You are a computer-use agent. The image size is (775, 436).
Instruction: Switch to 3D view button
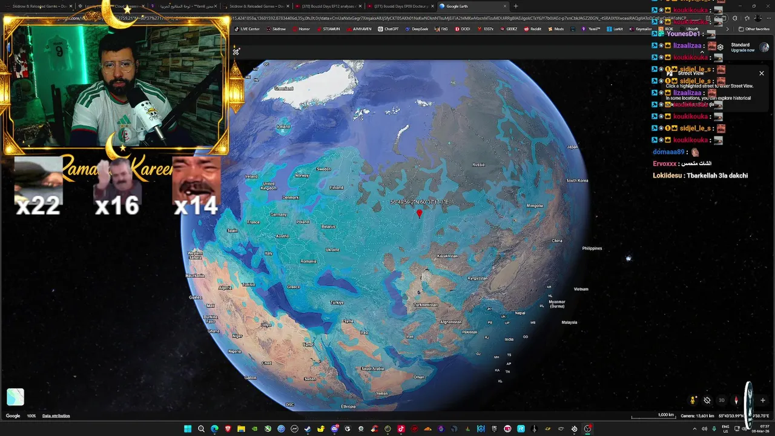[x=721, y=400]
